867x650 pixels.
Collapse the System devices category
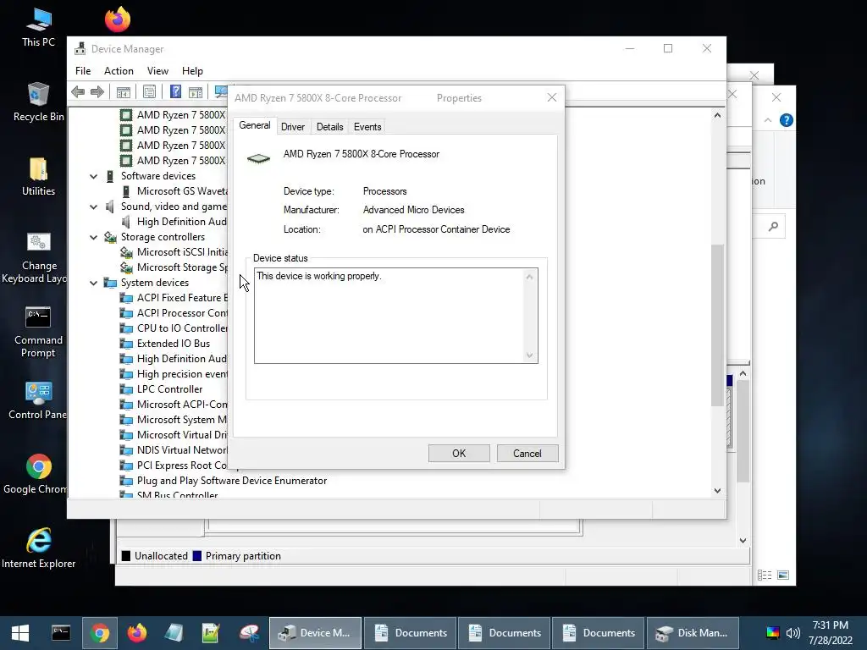(93, 283)
